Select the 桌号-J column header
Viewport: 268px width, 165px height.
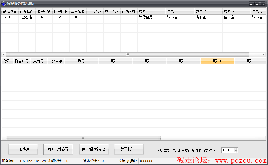point(258,11)
